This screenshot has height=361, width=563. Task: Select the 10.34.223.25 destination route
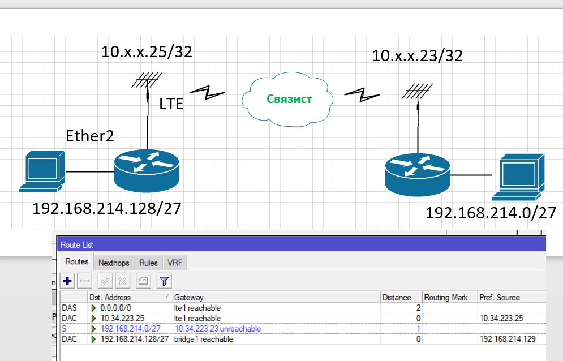pos(303,318)
